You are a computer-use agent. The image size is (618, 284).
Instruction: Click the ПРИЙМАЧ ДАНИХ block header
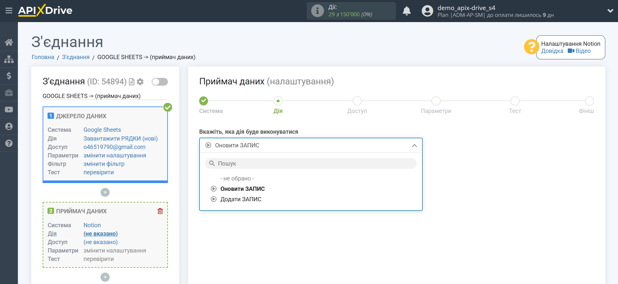(x=81, y=211)
